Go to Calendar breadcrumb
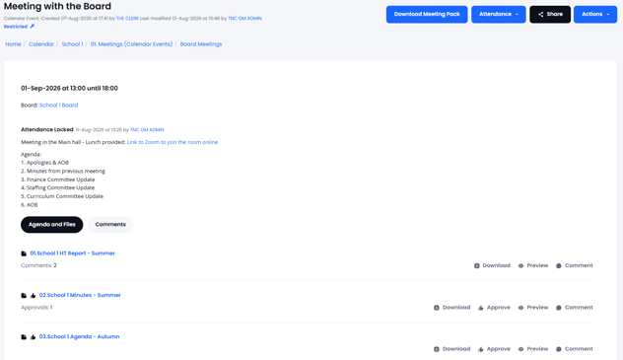623x360 pixels. click(41, 44)
